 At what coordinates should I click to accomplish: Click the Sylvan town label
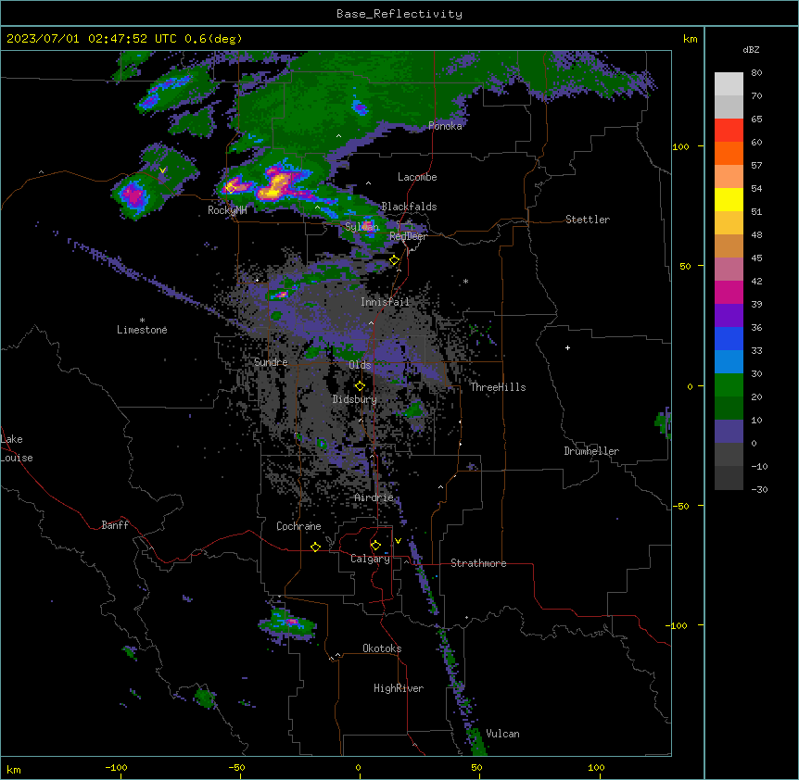361,227
